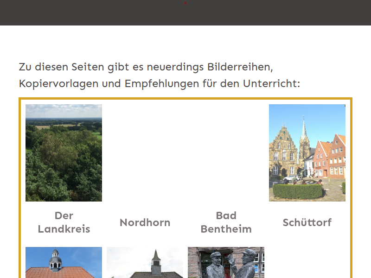Follow the Bad Bentheim link
371x278 pixels.
click(x=226, y=222)
